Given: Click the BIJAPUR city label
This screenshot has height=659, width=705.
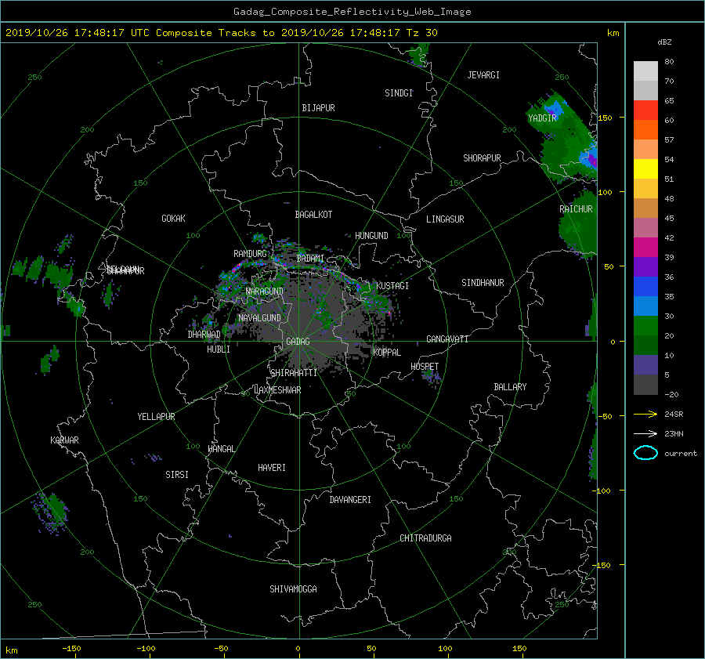Looking at the screenshot, I should [x=318, y=108].
